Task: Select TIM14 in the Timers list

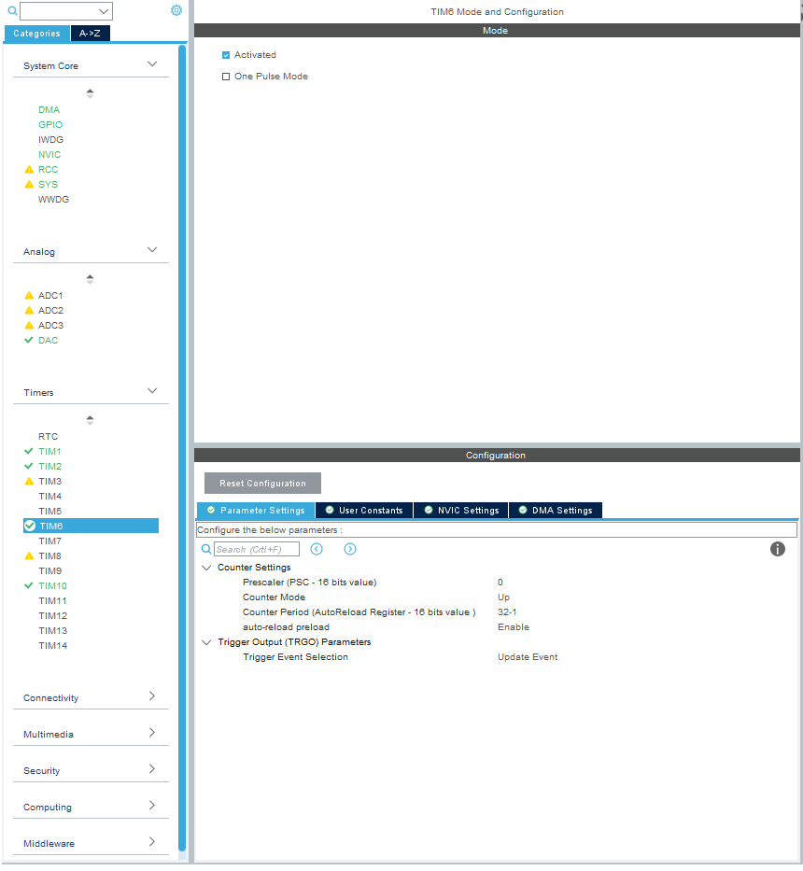Action: point(53,645)
